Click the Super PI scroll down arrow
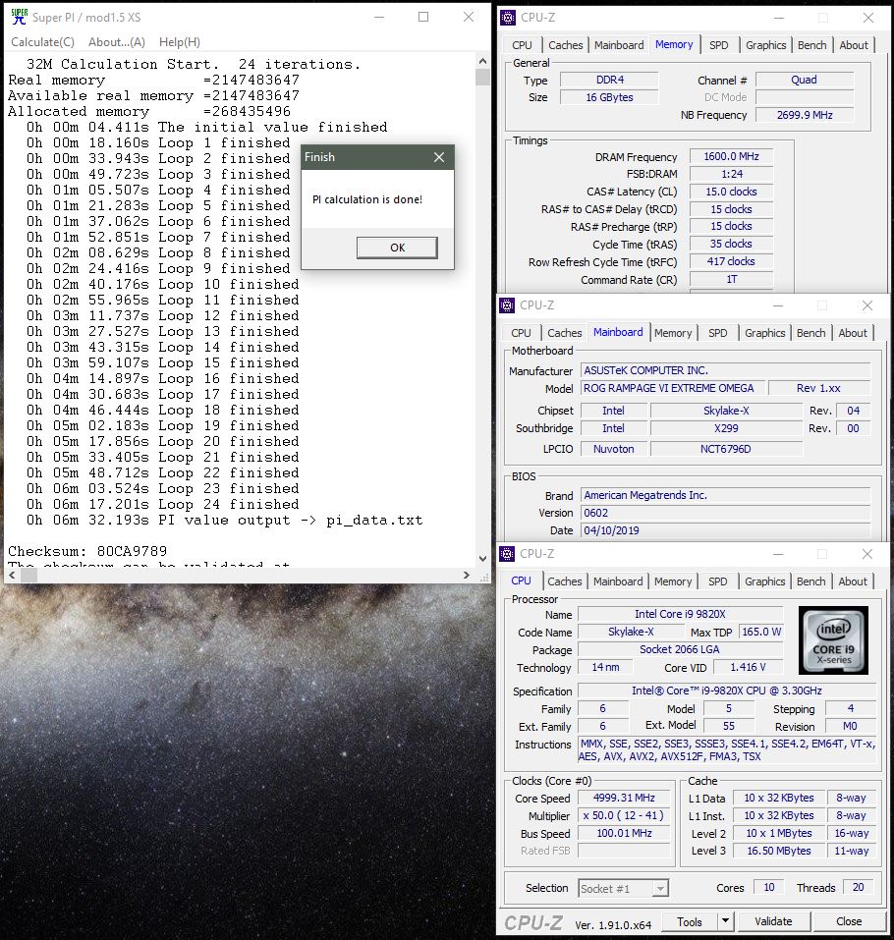Screen dimensions: 894x940 tap(482, 559)
